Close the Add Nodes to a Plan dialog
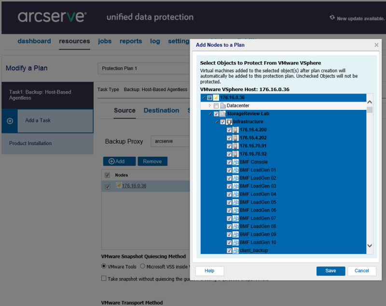386x306 pixels. [x=376, y=45]
